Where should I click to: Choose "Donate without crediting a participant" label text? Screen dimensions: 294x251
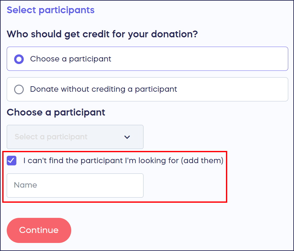pyautogui.click(x=103, y=89)
